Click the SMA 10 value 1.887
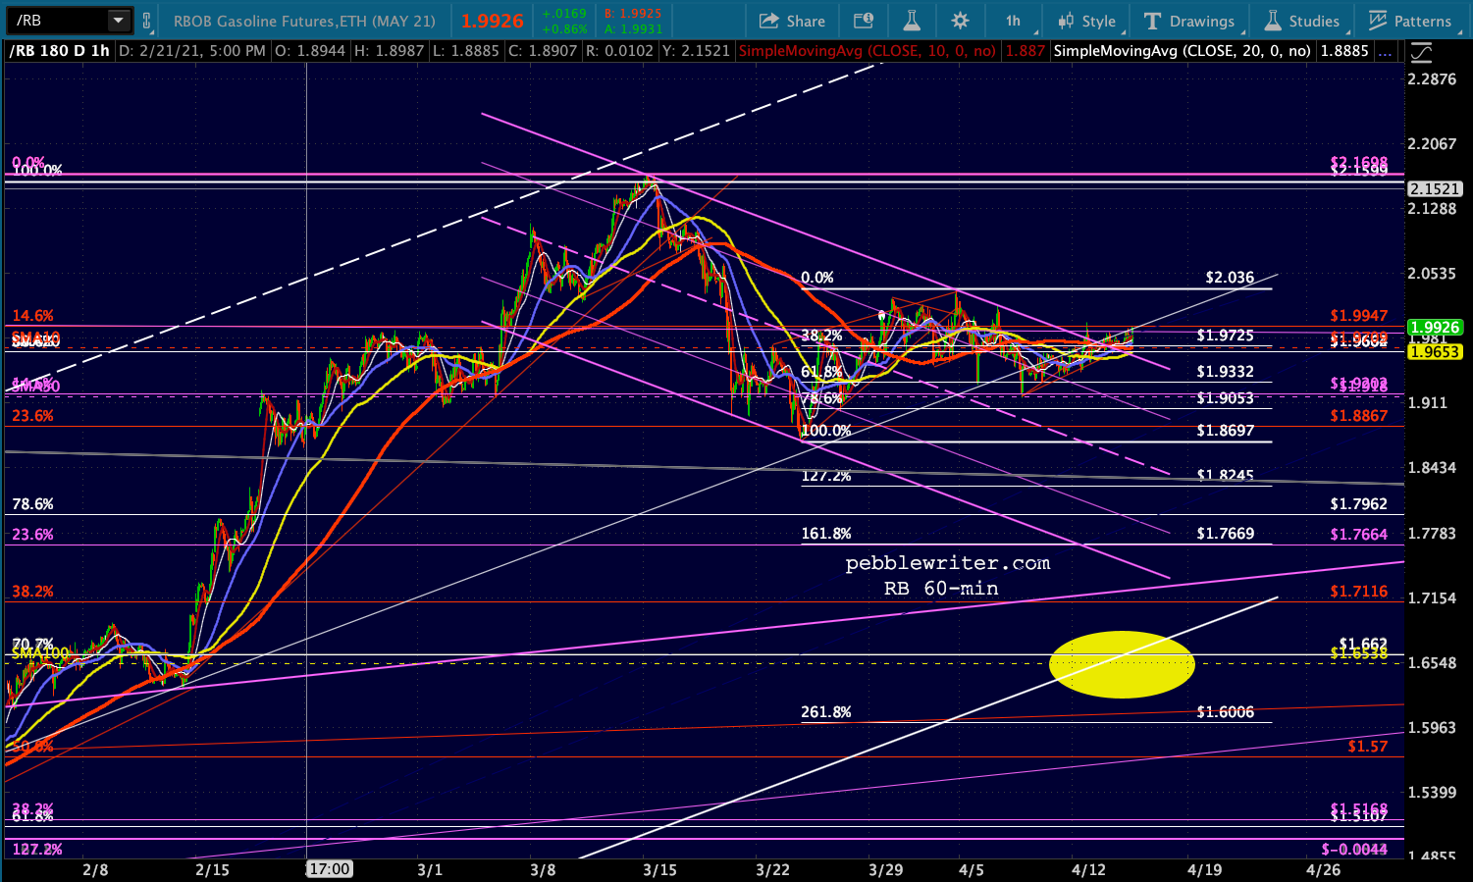Screen dimensions: 1473x882 coord(1025,51)
